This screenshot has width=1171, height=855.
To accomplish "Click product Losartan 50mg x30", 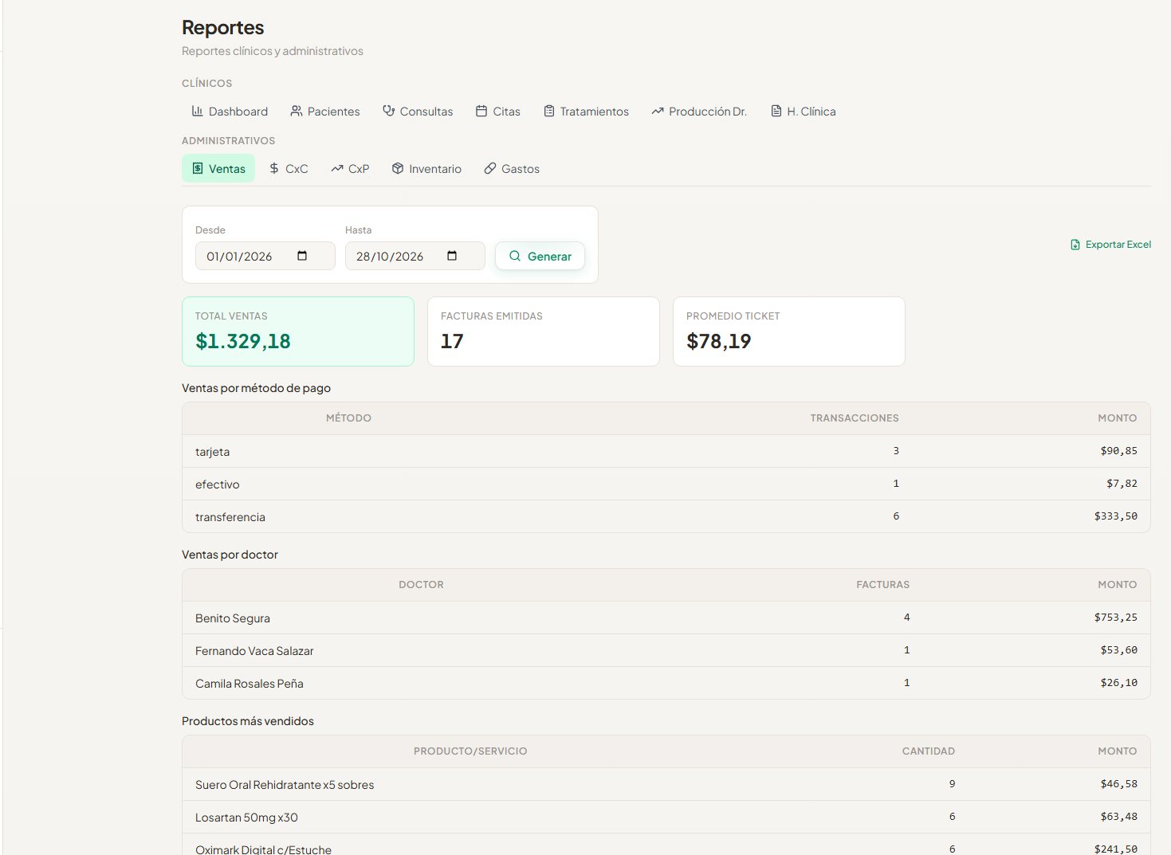I will pyautogui.click(x=246, y=818).
